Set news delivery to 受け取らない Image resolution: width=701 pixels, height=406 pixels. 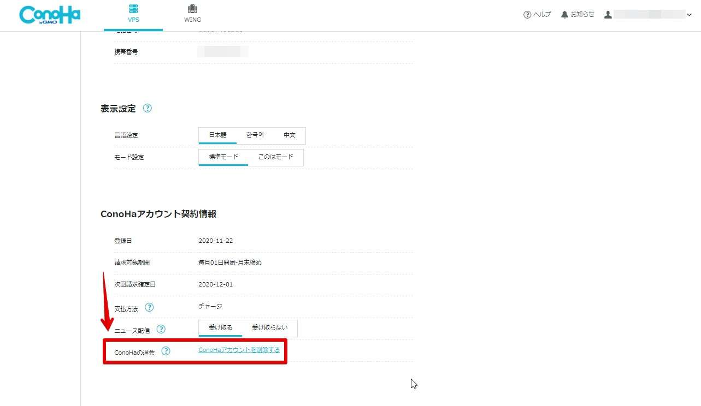[x=269, y=328]
